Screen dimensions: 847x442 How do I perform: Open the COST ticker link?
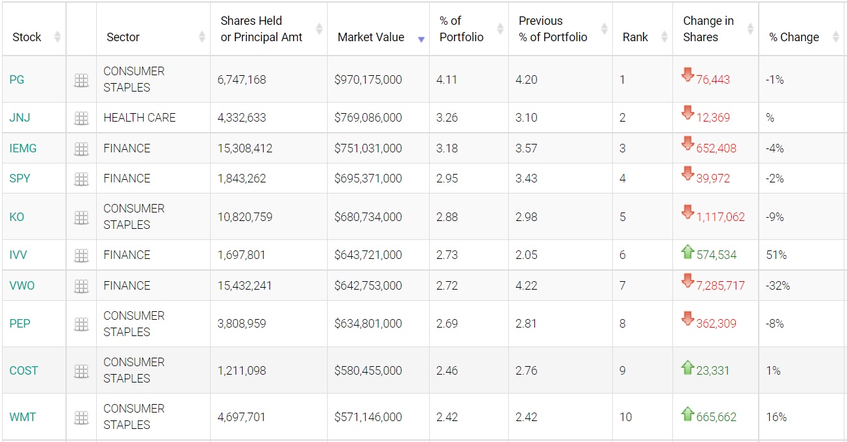tap(24, 371)
